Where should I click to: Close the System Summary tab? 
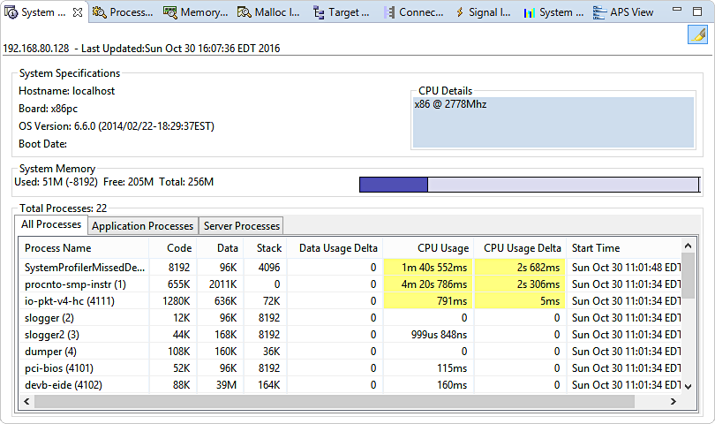(x=78, y=12)
